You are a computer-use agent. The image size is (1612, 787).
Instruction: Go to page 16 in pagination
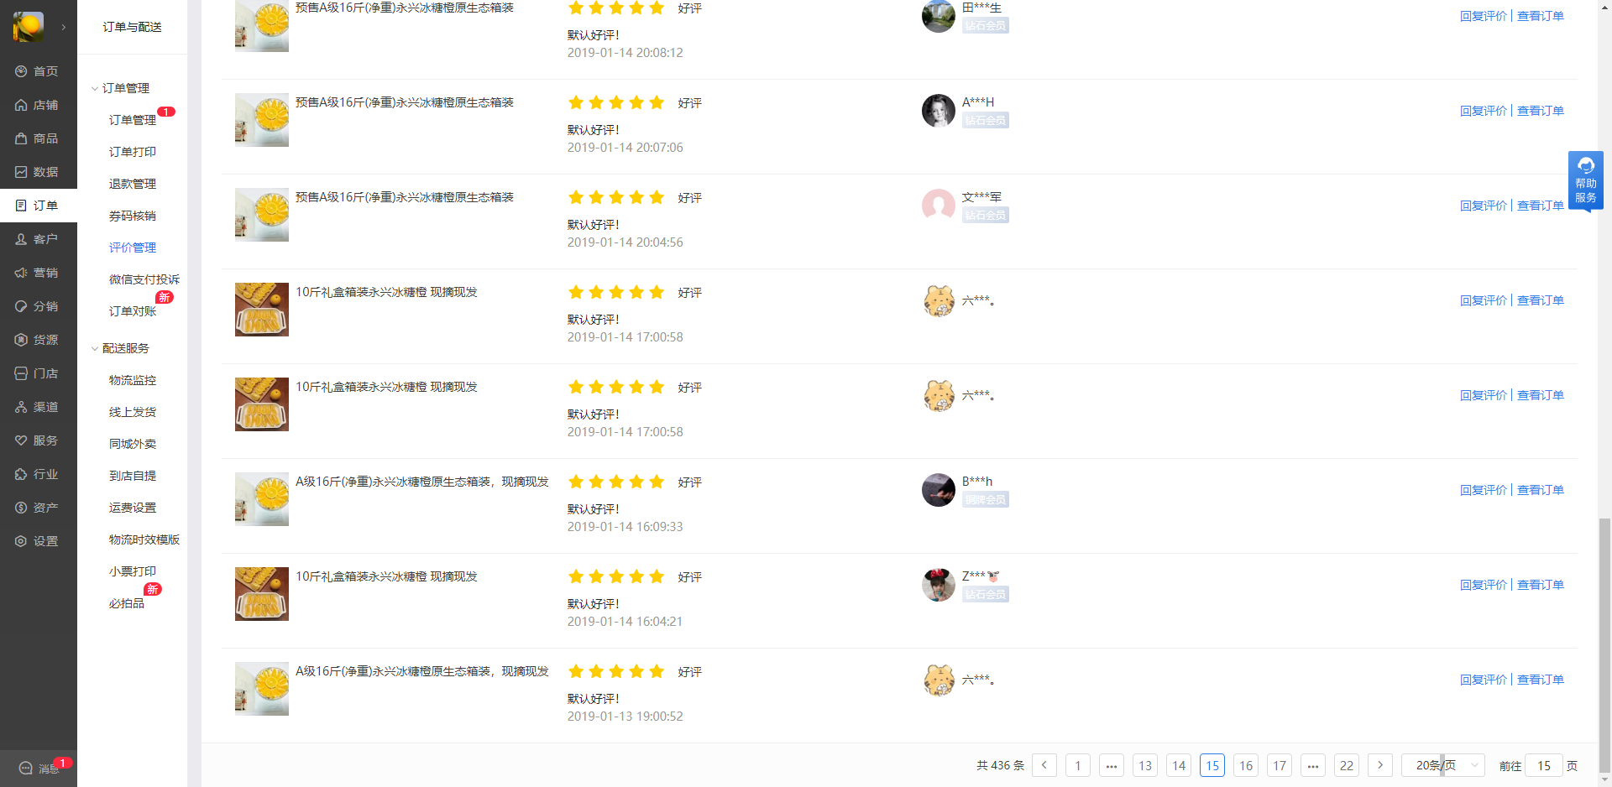[1245, 765]
